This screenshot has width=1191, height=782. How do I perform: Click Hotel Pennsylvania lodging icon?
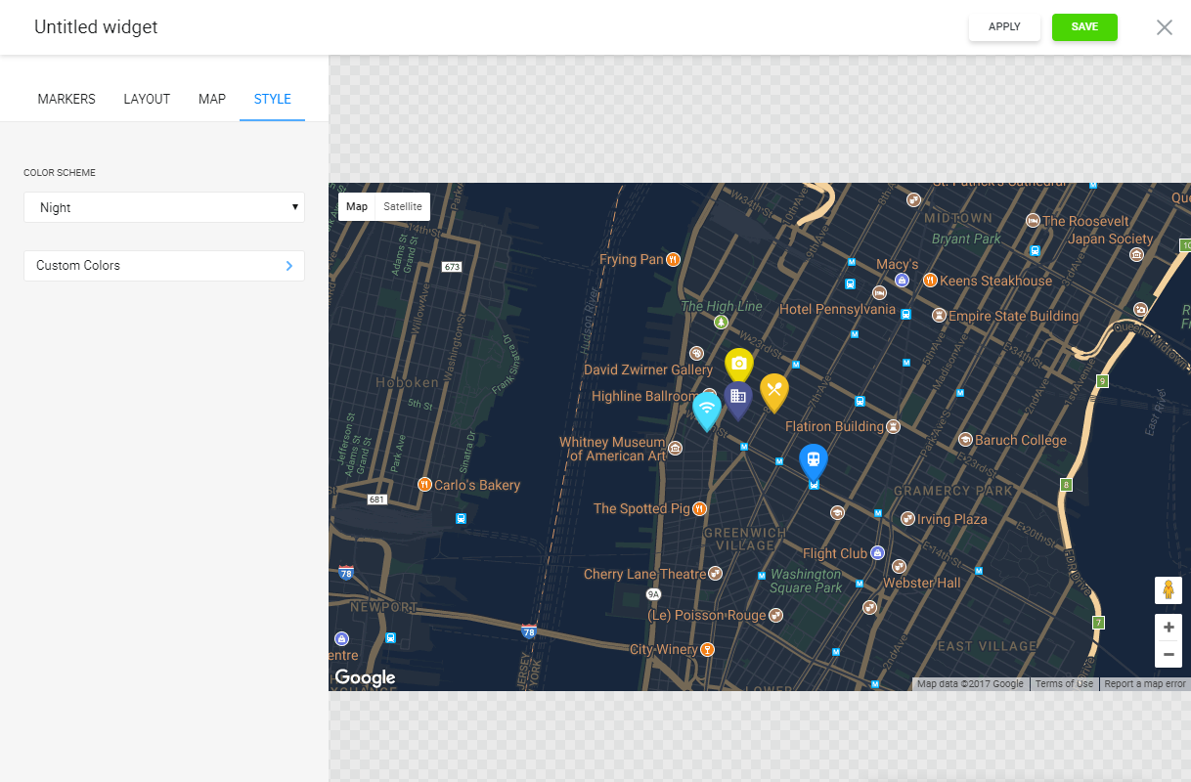879,292
